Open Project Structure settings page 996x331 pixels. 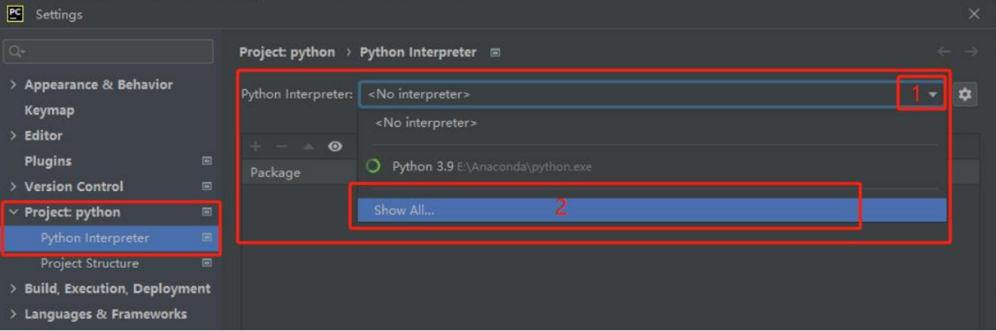(90, 263)
